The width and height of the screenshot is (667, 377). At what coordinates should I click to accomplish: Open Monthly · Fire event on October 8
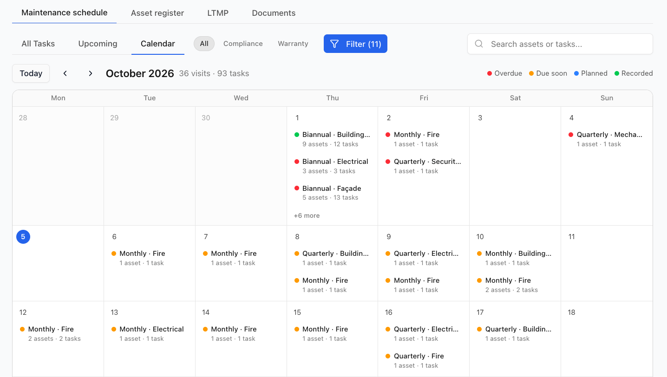[333, 285]
